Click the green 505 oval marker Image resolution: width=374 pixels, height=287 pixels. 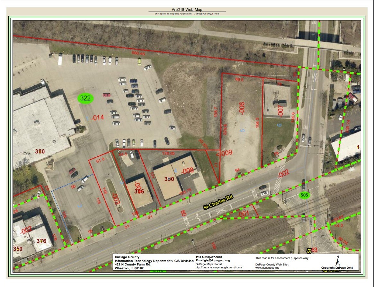click(304, 195)
